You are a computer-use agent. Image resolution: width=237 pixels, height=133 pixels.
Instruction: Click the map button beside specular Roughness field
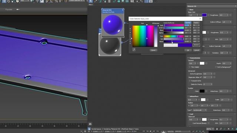click(230, 33)
